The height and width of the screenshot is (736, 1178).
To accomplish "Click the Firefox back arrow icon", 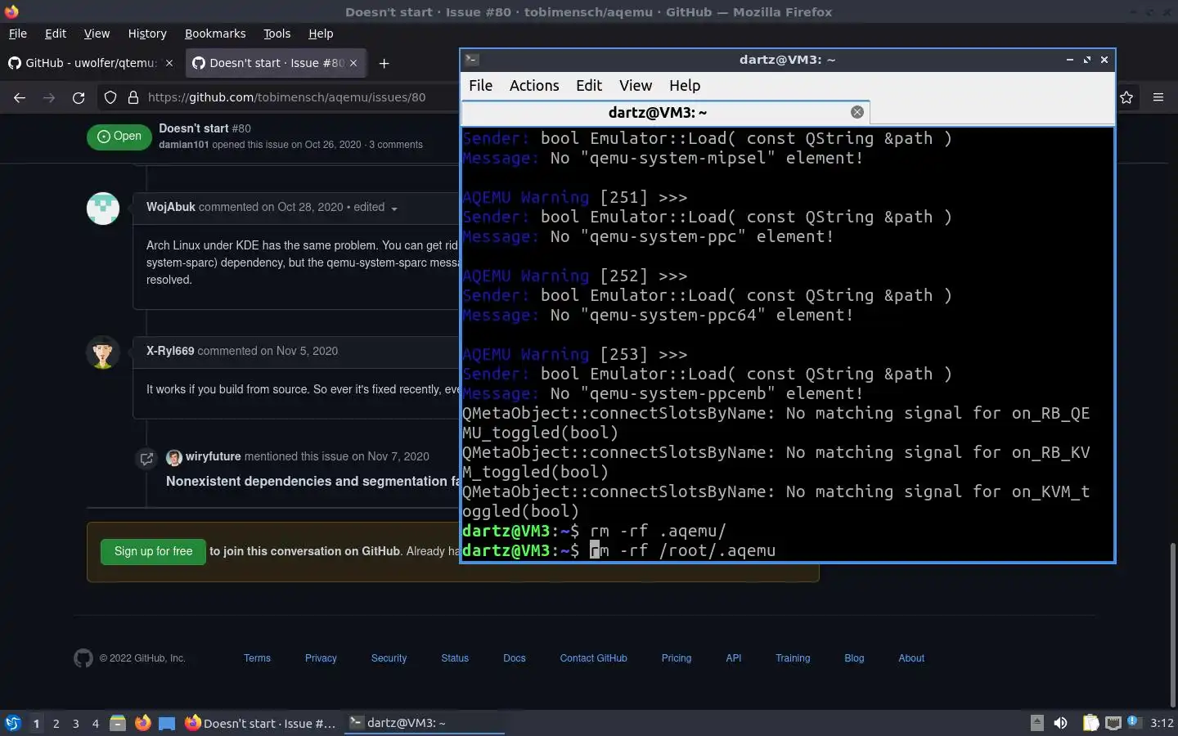I will (x=20, y=97).
